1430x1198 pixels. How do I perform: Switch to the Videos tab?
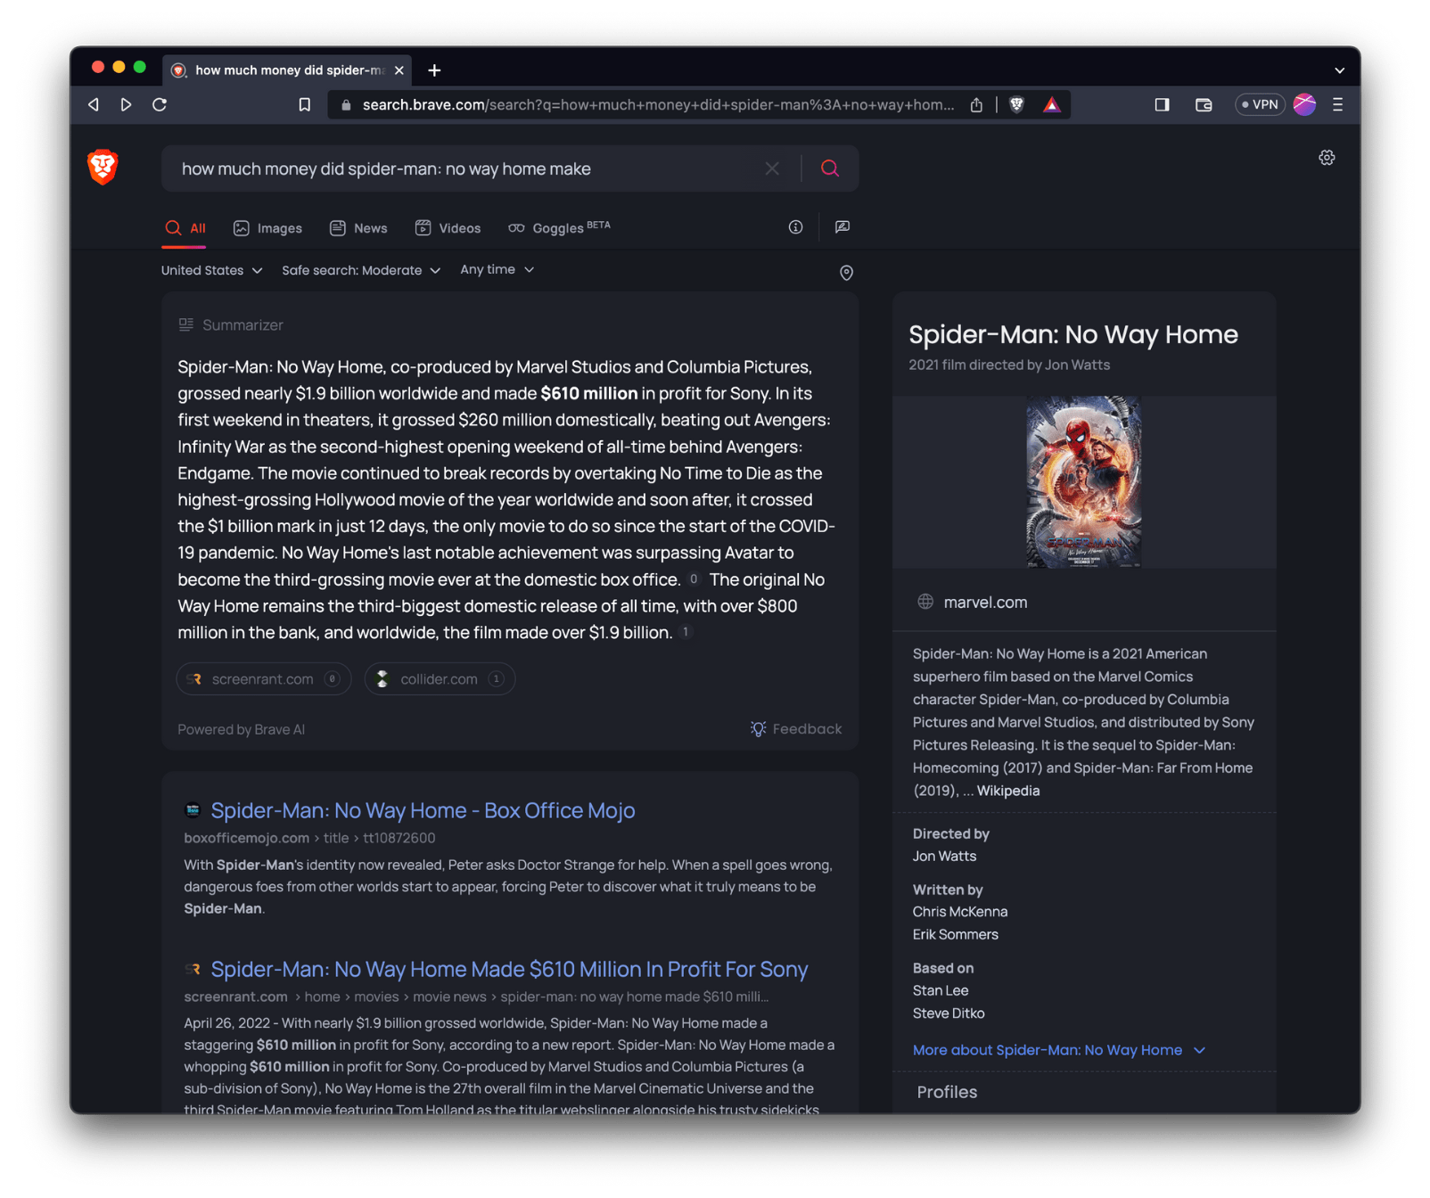click(x=448, y=228)
